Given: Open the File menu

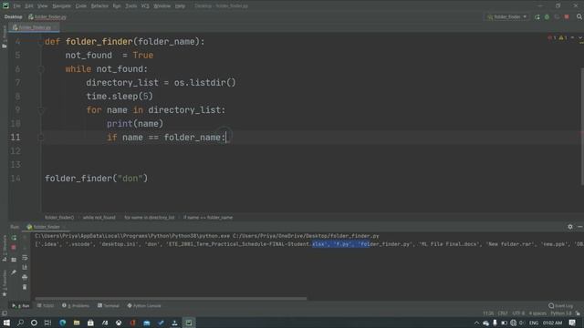Looking at the screenshot, I should tap(16, 6).
